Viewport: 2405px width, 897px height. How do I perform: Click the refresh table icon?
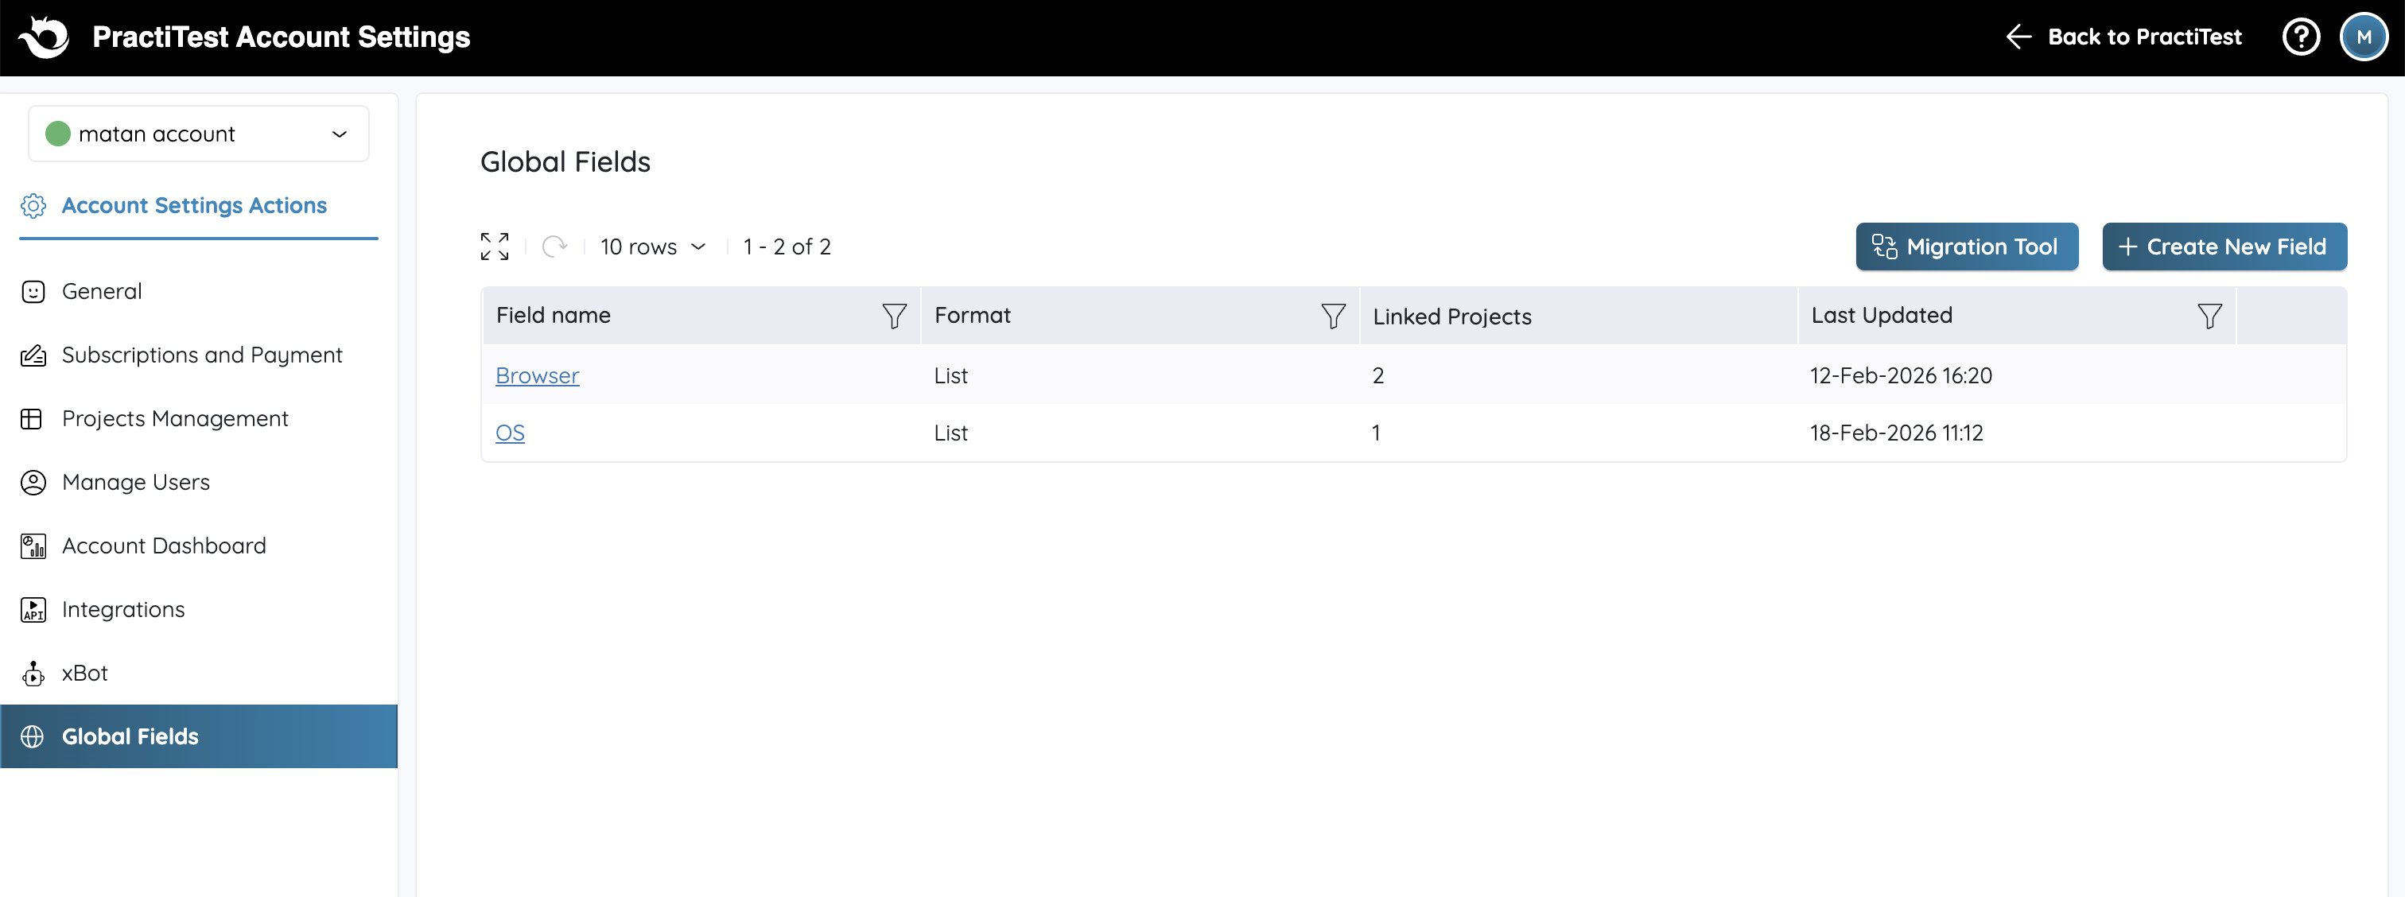[x=554, y=247]
